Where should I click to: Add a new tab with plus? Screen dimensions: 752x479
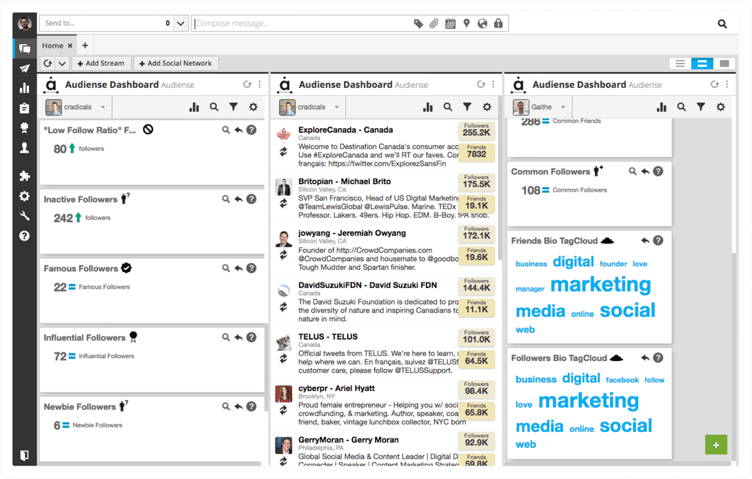click(x=85, y=45)
